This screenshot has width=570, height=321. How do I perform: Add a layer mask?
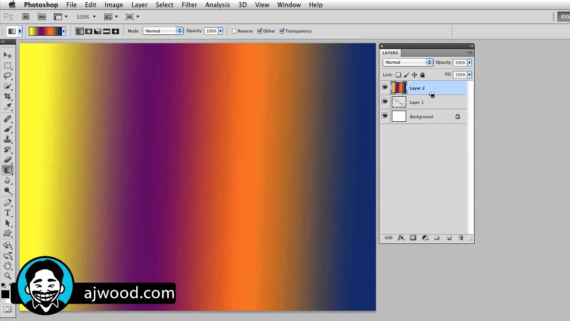click(x=413, y=238)
